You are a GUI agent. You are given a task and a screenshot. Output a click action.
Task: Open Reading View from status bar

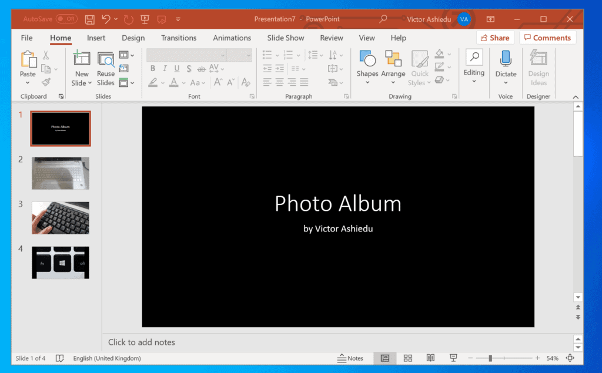430,358
